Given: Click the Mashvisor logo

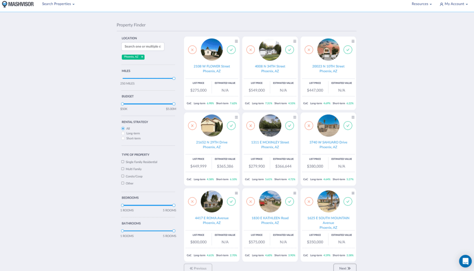Looking at the screenshot, I should 18,4.
